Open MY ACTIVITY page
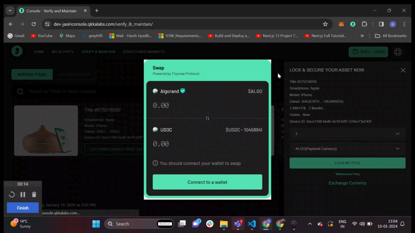The image size is (415, 233). 63,52
